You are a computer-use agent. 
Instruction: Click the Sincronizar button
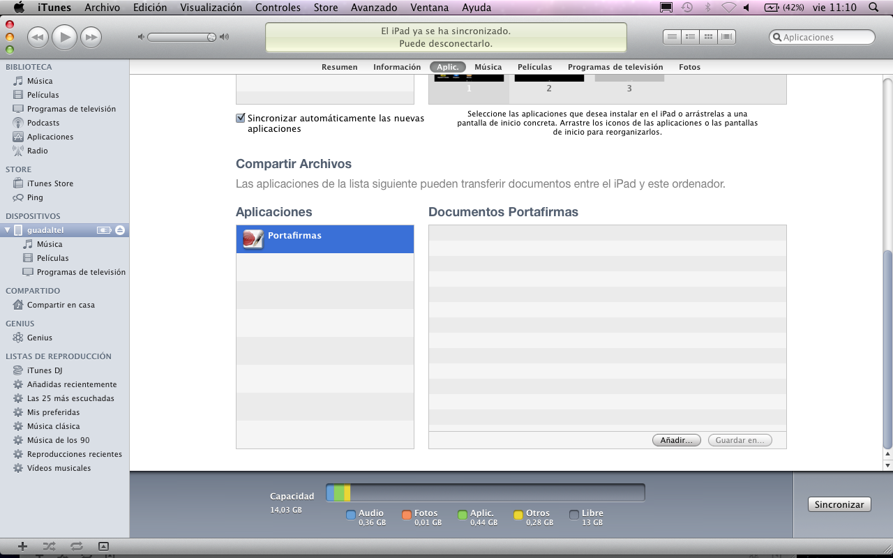click(839, 504)
